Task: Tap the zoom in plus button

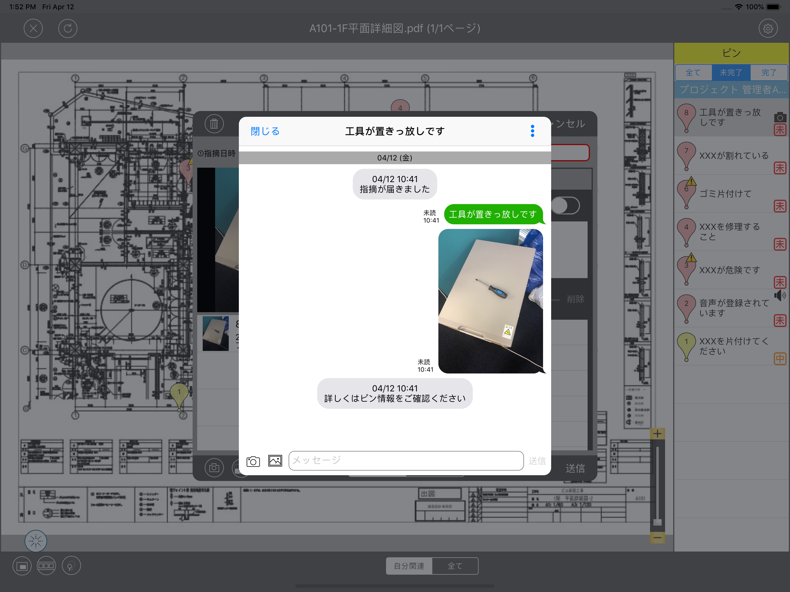Action: (657, 434)
